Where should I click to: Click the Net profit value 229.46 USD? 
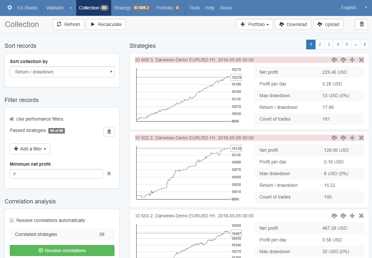click(334, 72)
